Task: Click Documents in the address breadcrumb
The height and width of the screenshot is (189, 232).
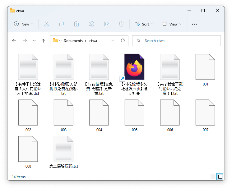Action: [x=73, y=41]
